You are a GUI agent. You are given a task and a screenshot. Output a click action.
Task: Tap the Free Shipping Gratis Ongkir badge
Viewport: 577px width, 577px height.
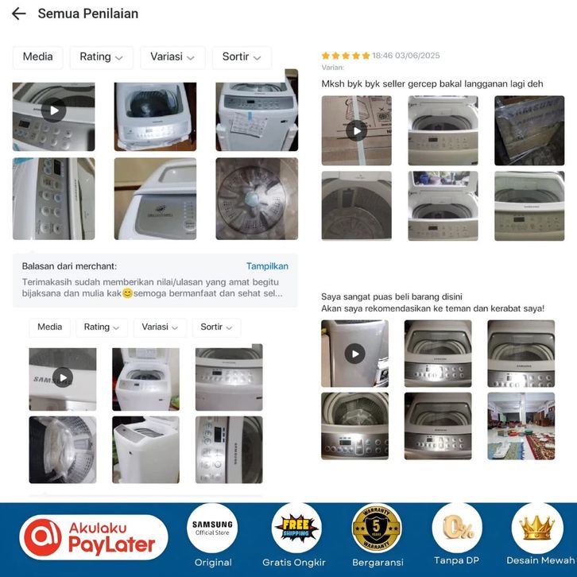click(296, 536)
